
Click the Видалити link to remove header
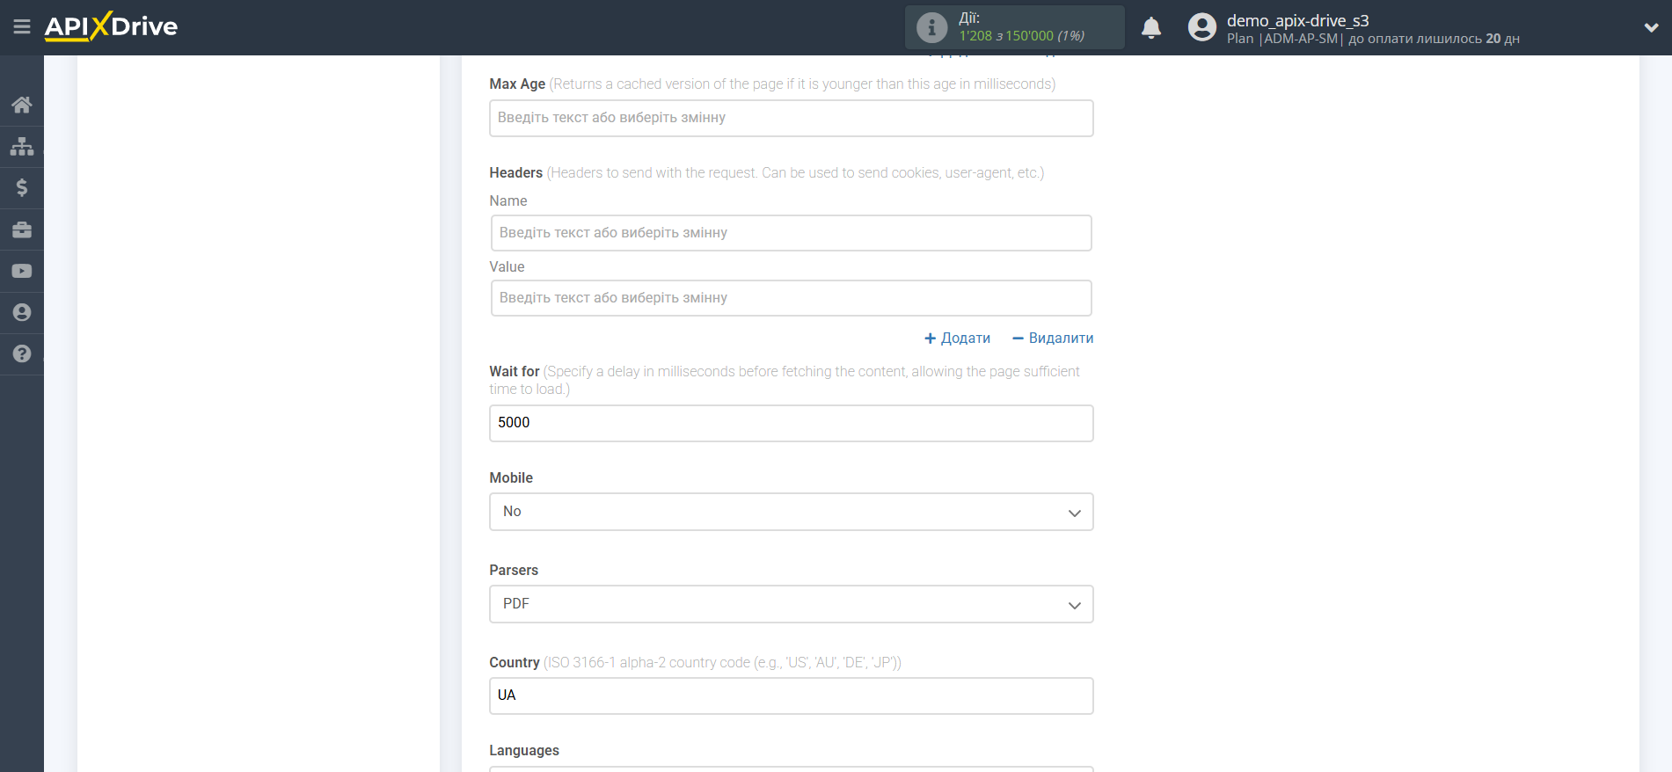tap(1053, 339)
